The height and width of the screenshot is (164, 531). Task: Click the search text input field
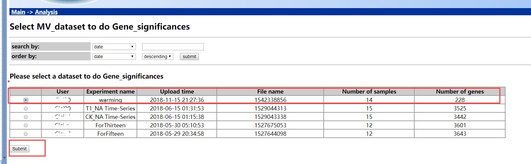(x=173, y=47)
